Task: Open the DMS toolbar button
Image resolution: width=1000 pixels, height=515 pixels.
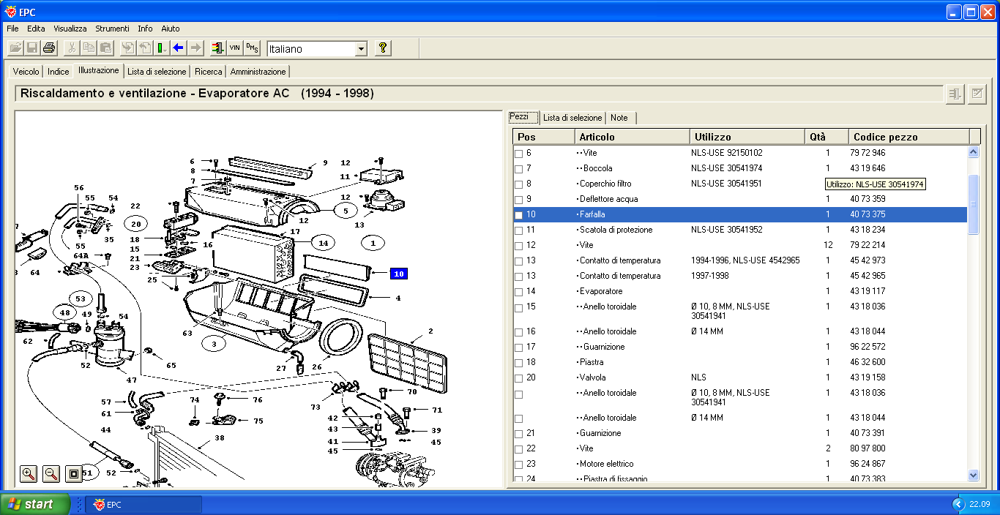Action: 252,48
